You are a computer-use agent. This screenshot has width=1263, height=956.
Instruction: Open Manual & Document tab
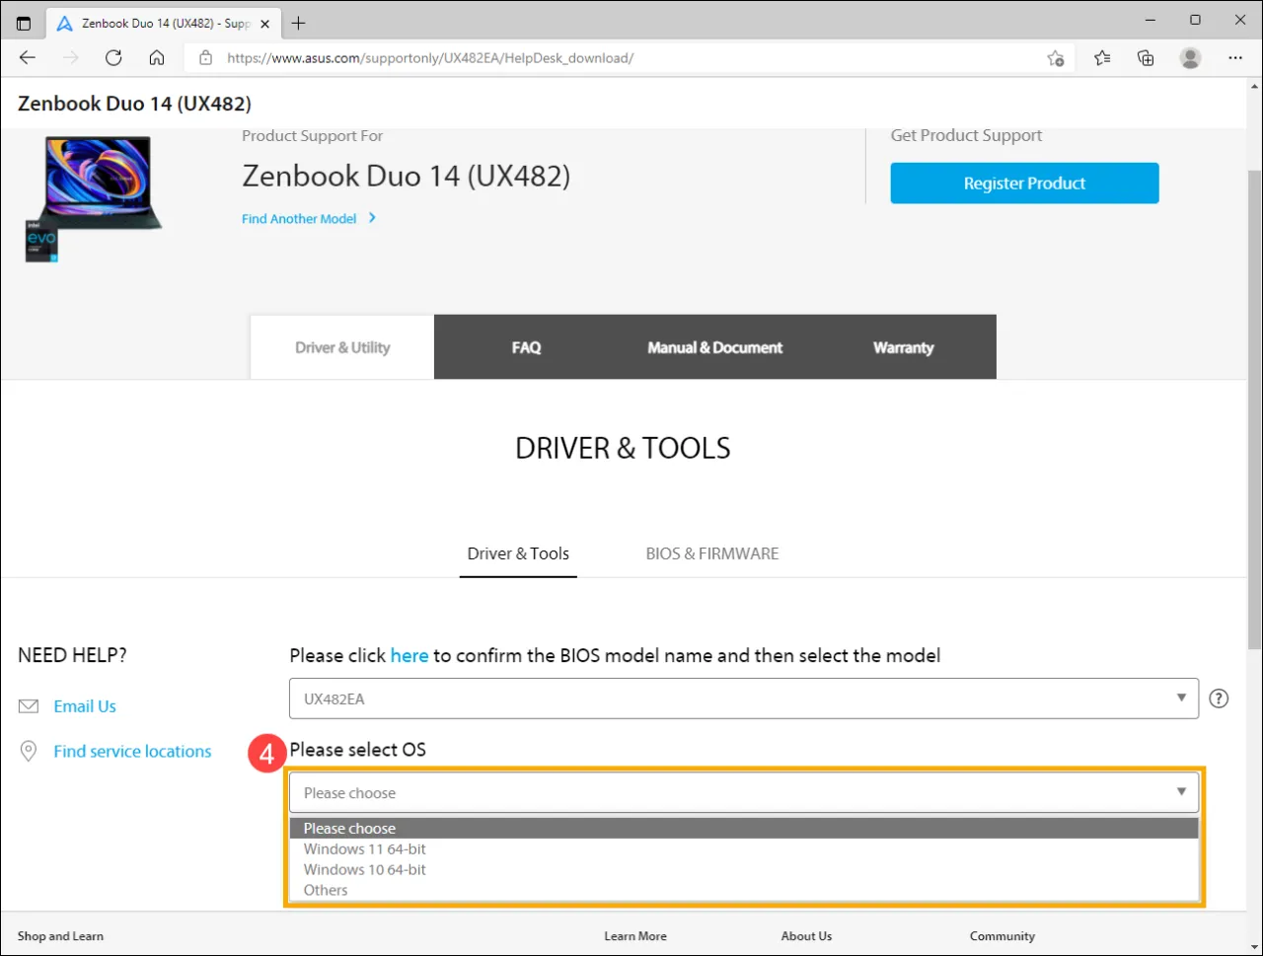pyautogui.click(x=714, y=347)
